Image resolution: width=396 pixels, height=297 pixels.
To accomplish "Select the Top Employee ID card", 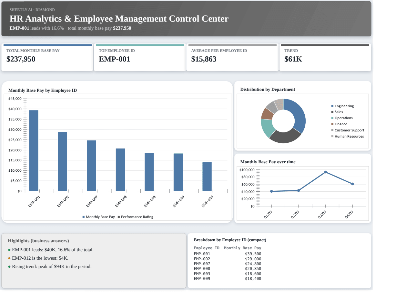I will (140, 57).
